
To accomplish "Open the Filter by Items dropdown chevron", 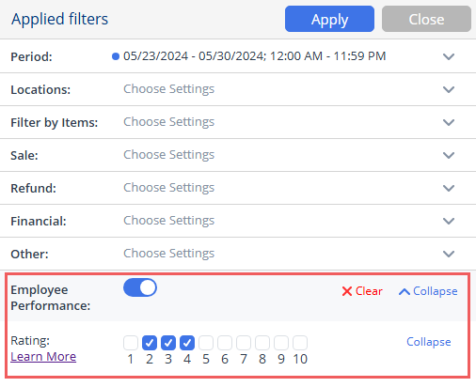I will pyautogui.click(x=449, y=122).
